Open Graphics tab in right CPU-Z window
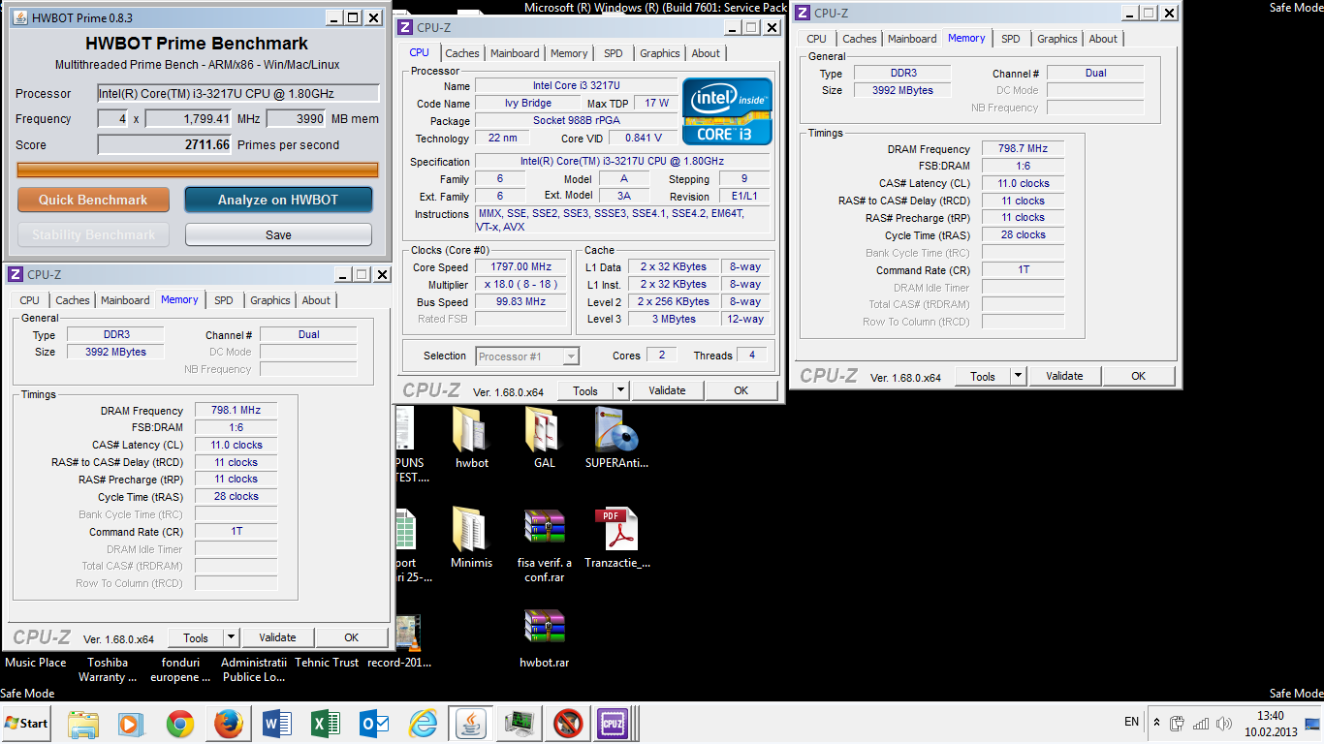Screen dimensions: 1324x744 point(1056,39)
